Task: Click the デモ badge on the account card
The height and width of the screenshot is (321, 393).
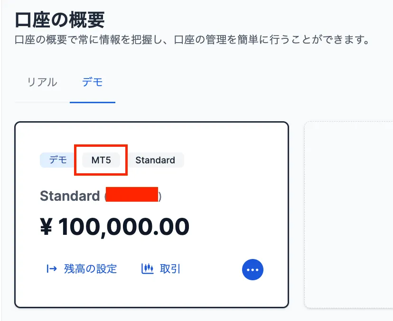Action: point(56,160)
